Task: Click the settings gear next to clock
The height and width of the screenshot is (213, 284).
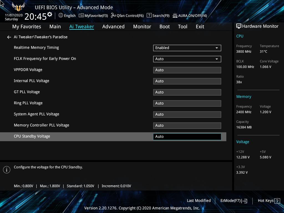Action: coord(50,14)
